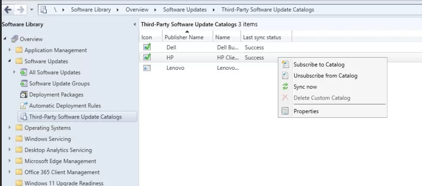
Task: Choose Subscribe to Catalog from context menu
Action: pyautogui.click(x=333, y=65)
